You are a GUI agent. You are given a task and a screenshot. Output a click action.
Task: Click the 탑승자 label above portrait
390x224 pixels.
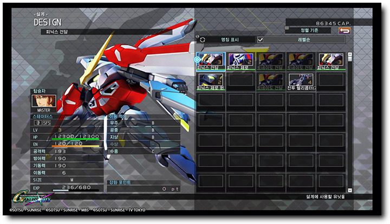click(40, 91)
